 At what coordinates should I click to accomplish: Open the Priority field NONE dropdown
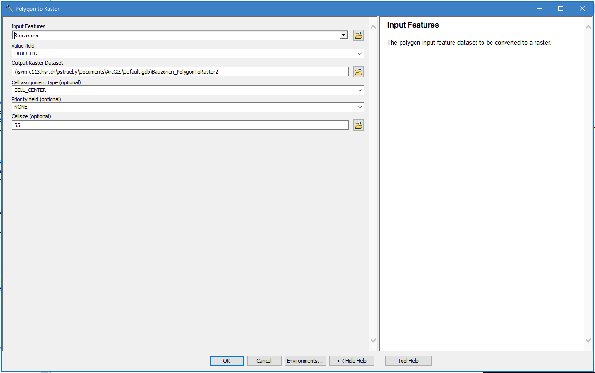point(359,107)
